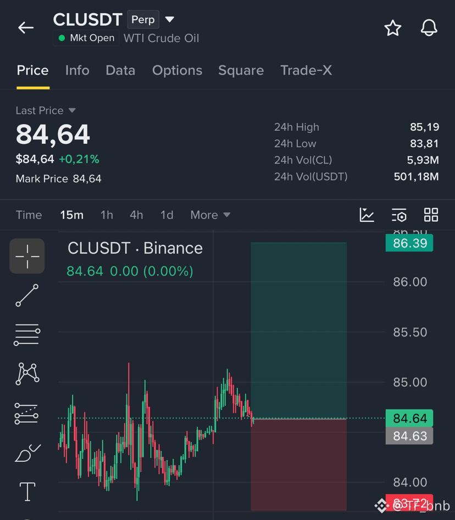Tap the Mkt Open status label
The height and width of the screenshot is (520, 455).
pos(86,38)
